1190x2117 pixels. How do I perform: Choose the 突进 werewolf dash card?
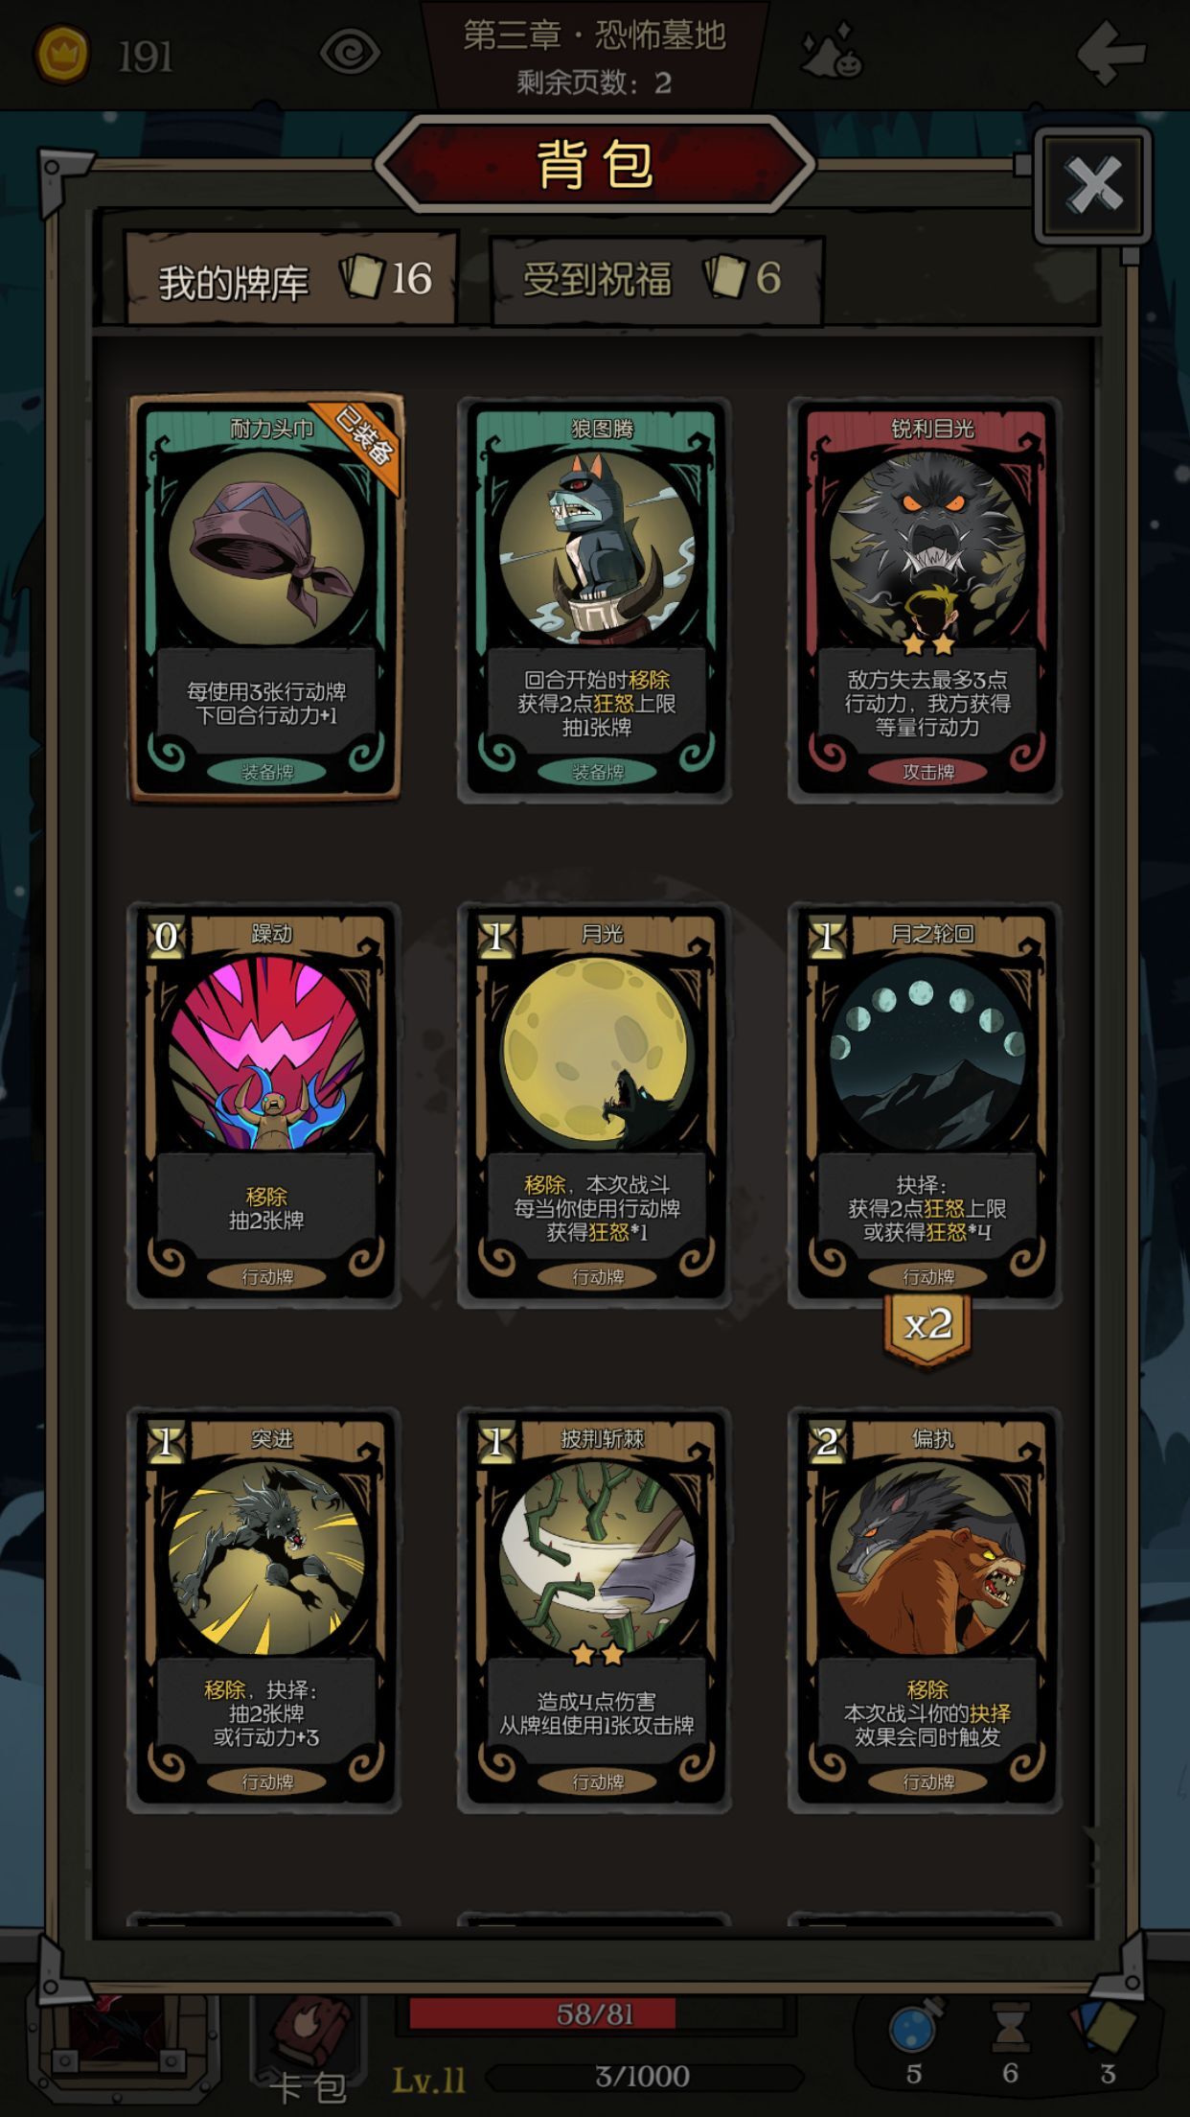tap(264, 1610)
